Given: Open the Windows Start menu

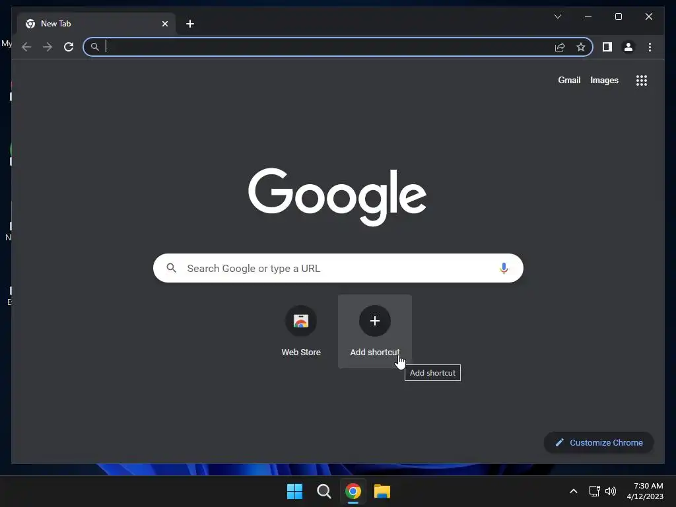Looking at the screenshot, I should (295, 491).
